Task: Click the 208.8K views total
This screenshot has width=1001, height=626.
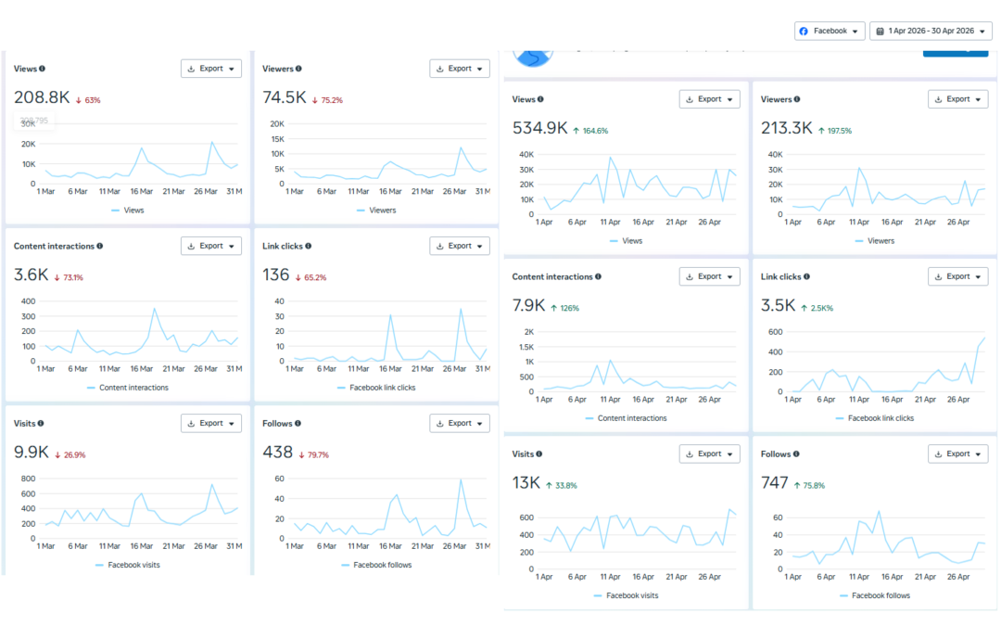Action: click(42, 97)
